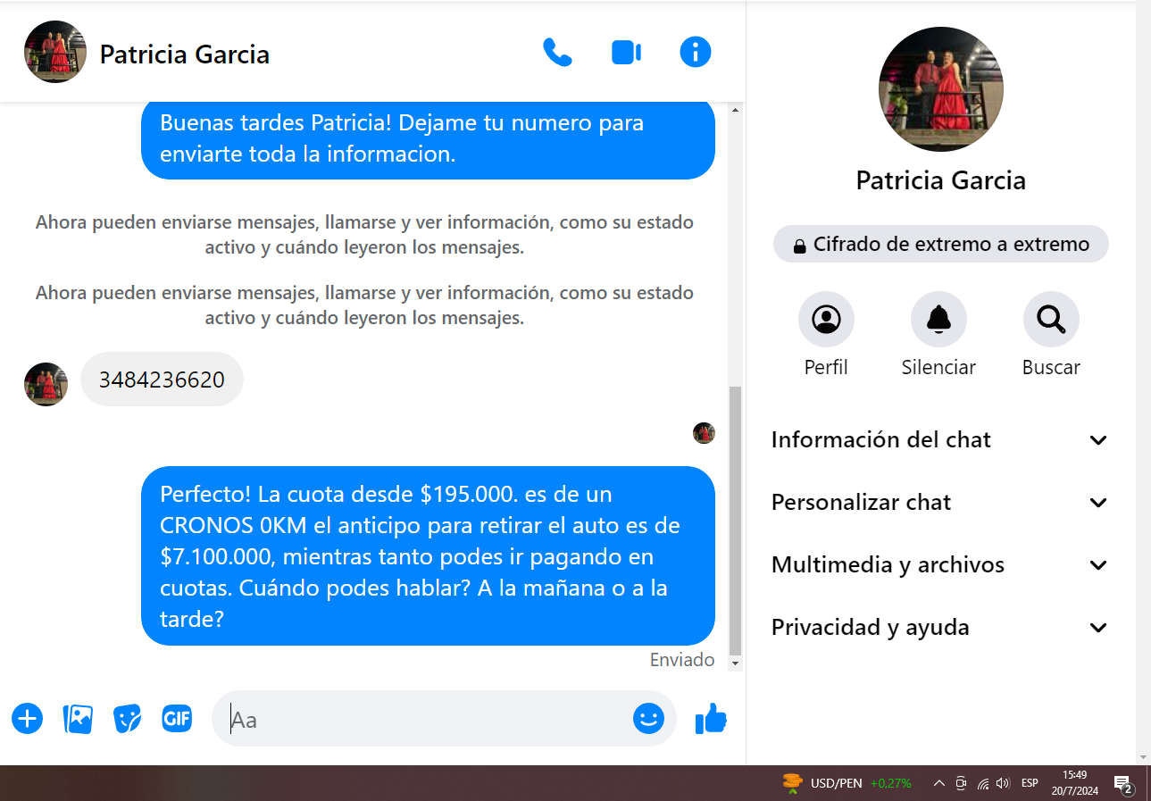Send a thumbs-up like
1151x801 pixels.
point(711,718)
